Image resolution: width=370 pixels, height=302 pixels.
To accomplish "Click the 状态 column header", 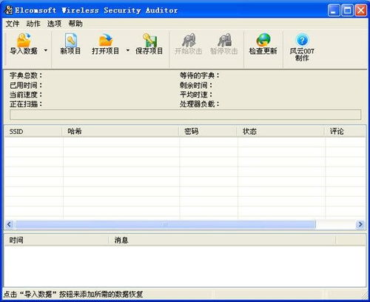I will click(280, 131).
